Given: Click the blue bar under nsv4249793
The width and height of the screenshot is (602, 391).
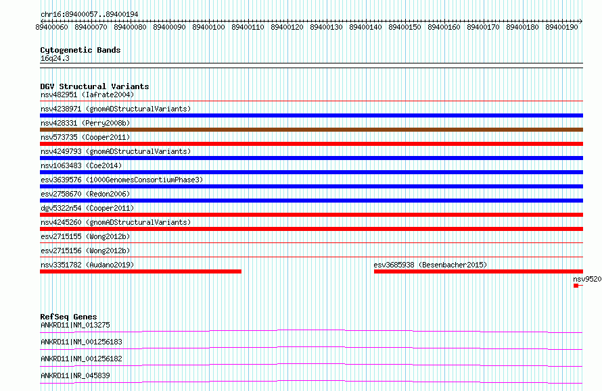Looking at the screenshot, I should point(311,158).
